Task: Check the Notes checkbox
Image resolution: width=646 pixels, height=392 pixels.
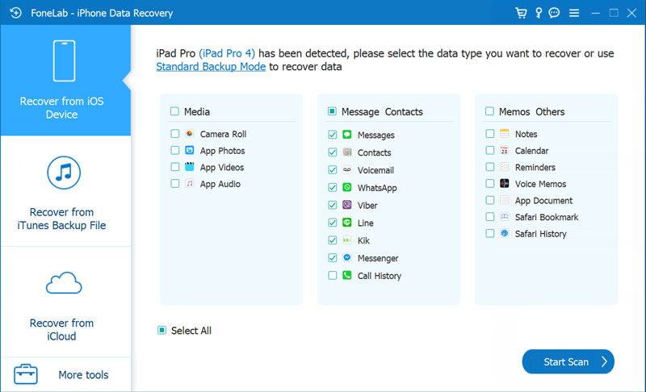Action: point(490,134)
